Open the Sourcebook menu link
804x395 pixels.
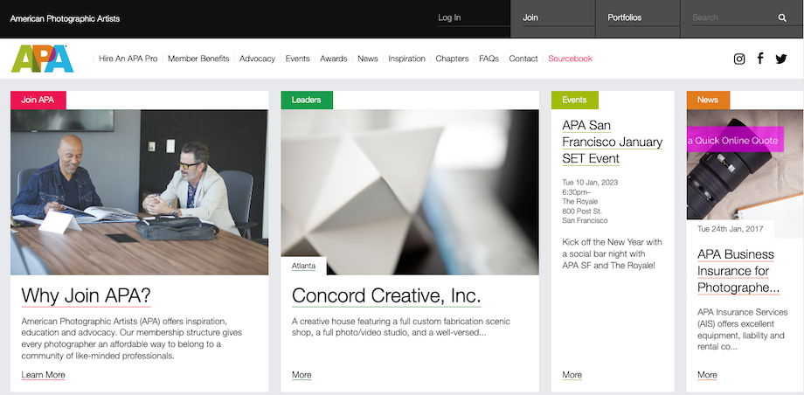[570, 59]
